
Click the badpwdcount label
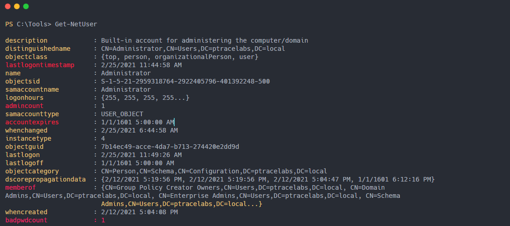26,221
